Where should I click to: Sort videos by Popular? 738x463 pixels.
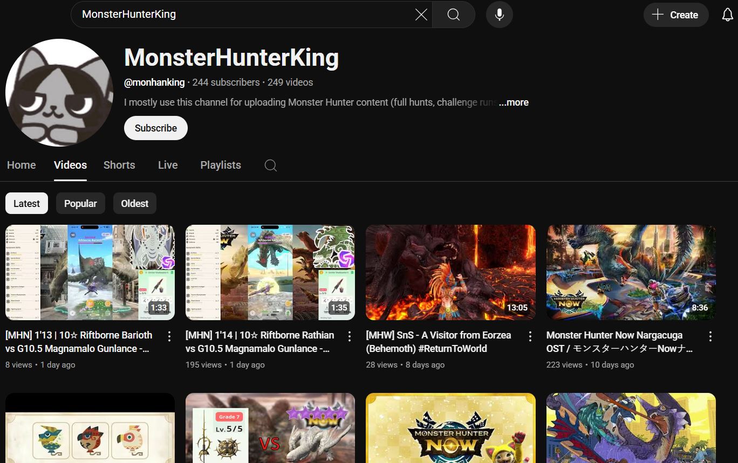pos(80,203)
